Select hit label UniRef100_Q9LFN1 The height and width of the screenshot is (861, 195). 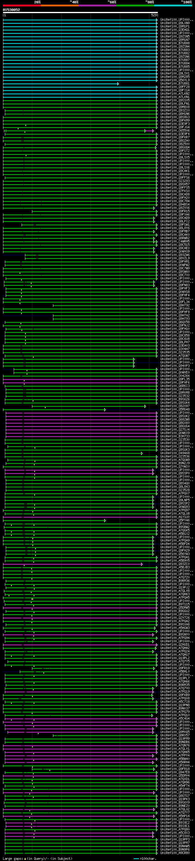coord(175,104)
